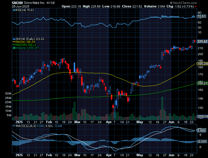Click the 8.921 signal value in MACD legend
This screenshot has width=208, height=158.
49,126
